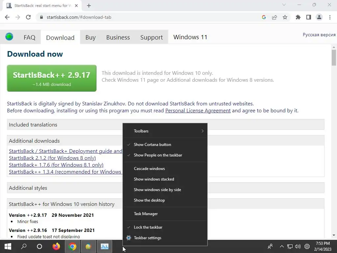This screenshot has height=253, width=337.
Task: Download StartIsBack+ 1.7.6 for Windows 8.1
Action: tap(56, 165)
